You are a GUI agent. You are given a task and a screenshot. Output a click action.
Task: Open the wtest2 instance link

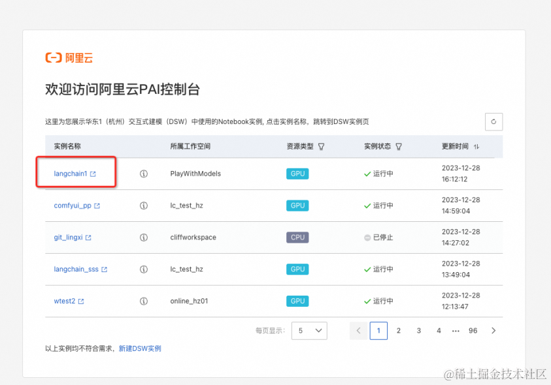click(64, 301)
